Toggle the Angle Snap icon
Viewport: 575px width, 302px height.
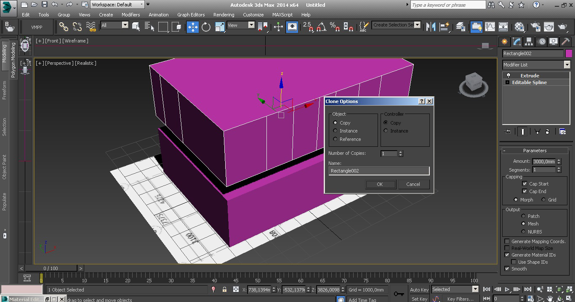tap(321, 27)
